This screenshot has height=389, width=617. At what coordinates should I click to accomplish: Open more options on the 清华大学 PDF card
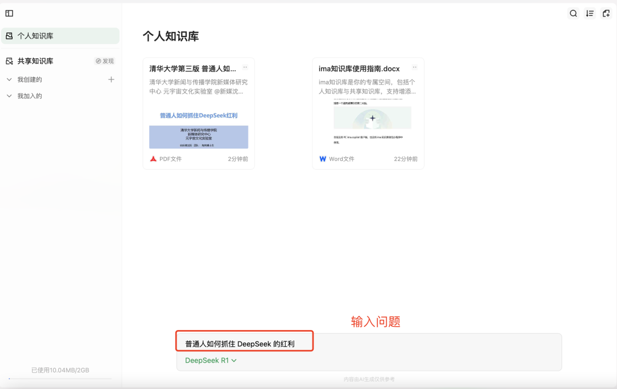[x=245, y=67]
